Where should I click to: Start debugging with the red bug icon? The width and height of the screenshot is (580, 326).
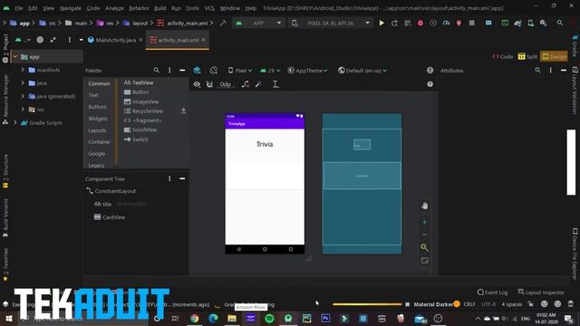tap(420, 23)
